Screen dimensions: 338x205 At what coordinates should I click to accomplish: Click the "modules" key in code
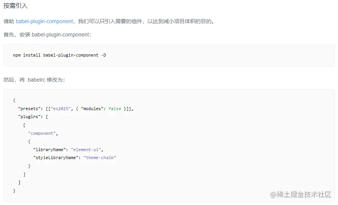tap(92, 109)
